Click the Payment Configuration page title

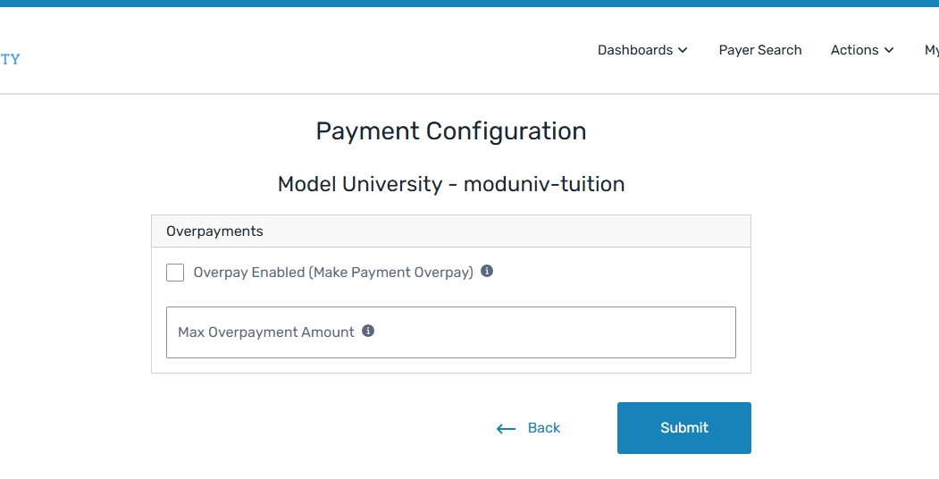pos(451,131)
